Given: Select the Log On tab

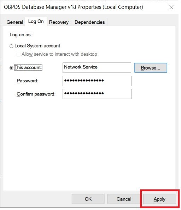Looking at the screenshot, I should (36, 21).
